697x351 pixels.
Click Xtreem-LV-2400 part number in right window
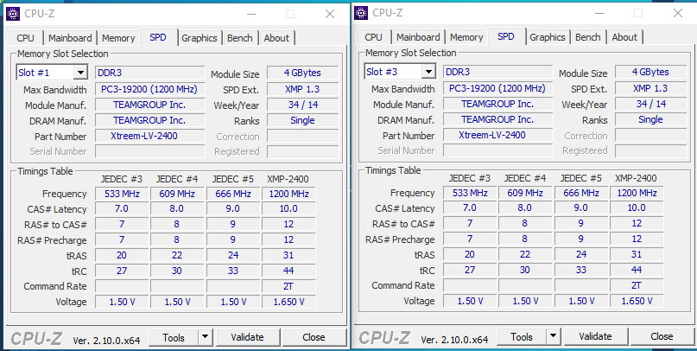497,135
